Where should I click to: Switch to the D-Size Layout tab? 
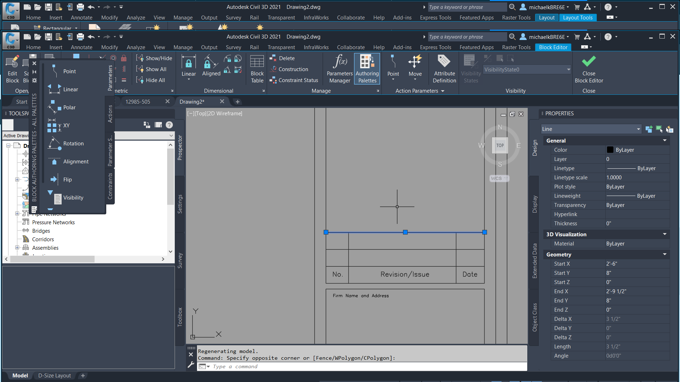pos(54,376)
